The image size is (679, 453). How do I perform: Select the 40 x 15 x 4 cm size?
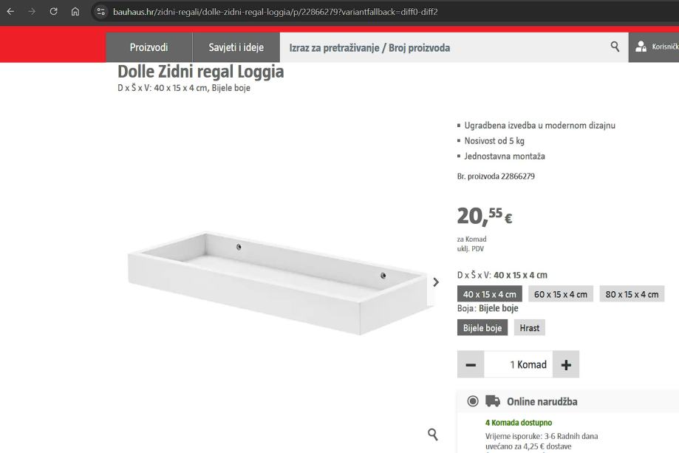click(489, 294)
